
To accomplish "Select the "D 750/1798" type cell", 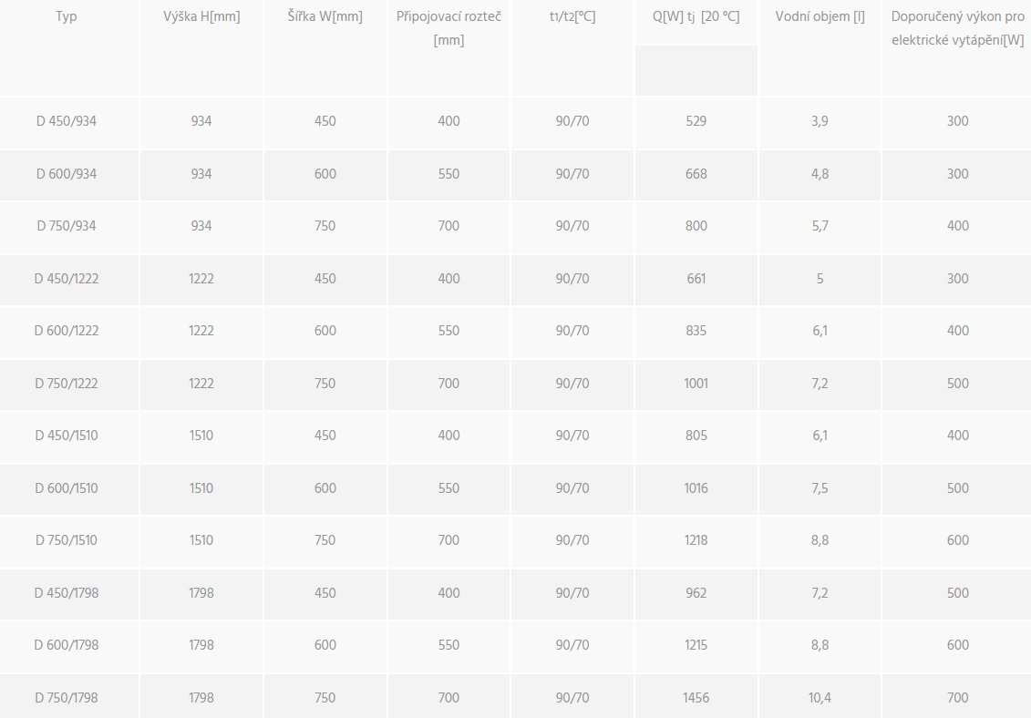I will click(67, 698).
